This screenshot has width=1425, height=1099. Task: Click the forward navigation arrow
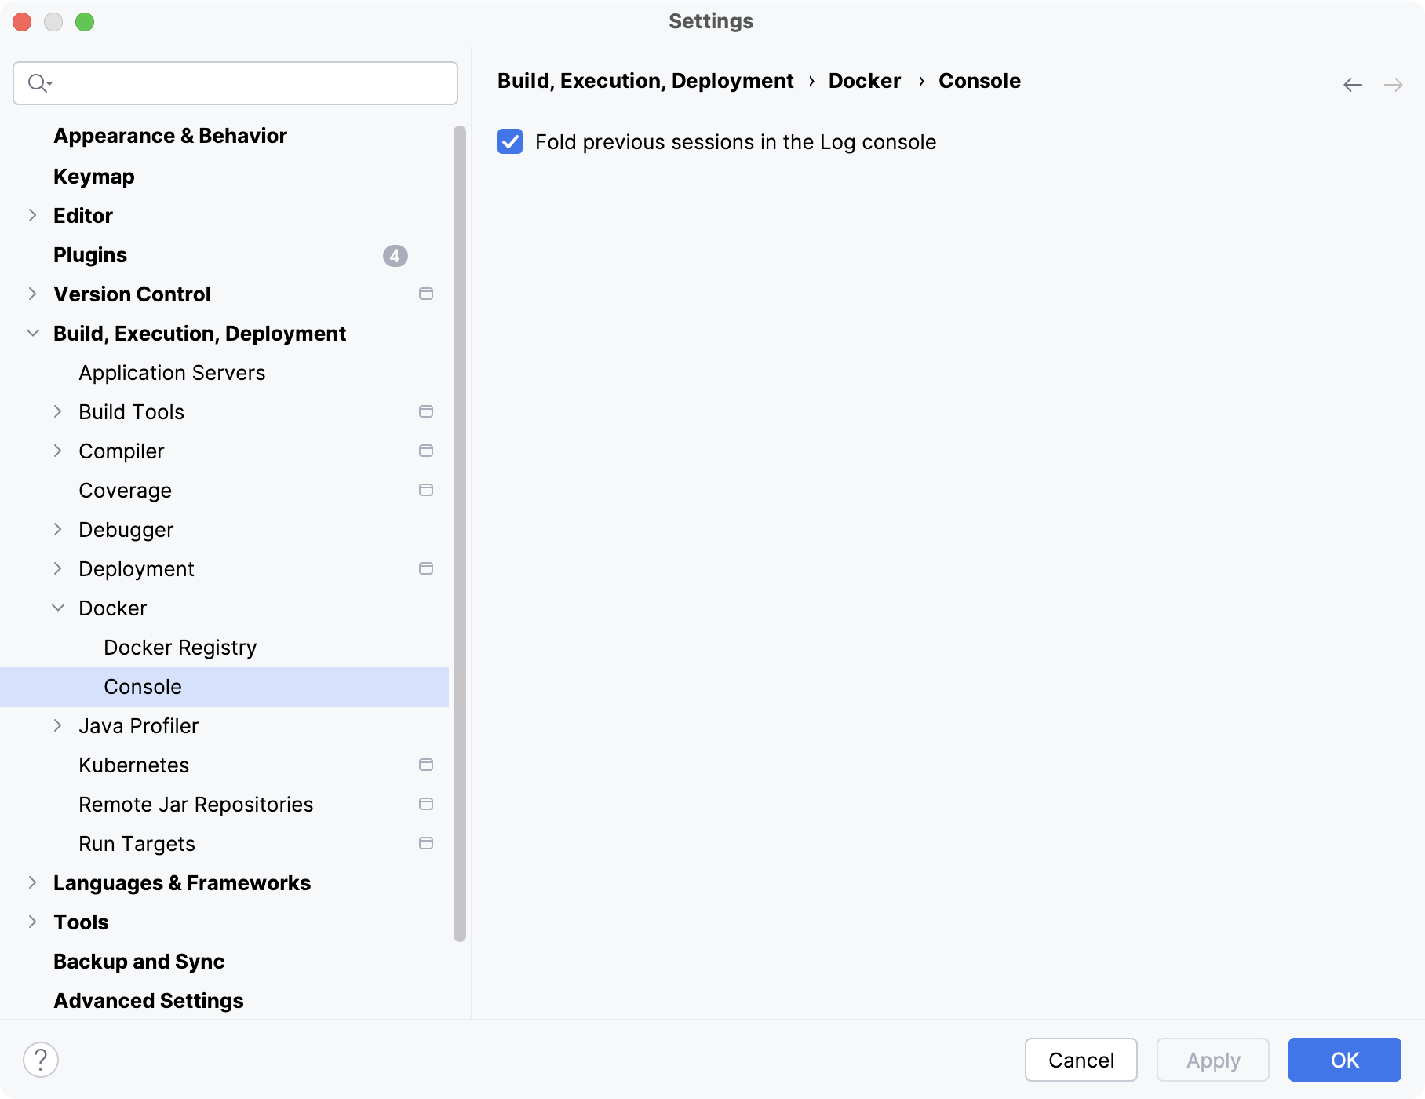[1394, 85]
